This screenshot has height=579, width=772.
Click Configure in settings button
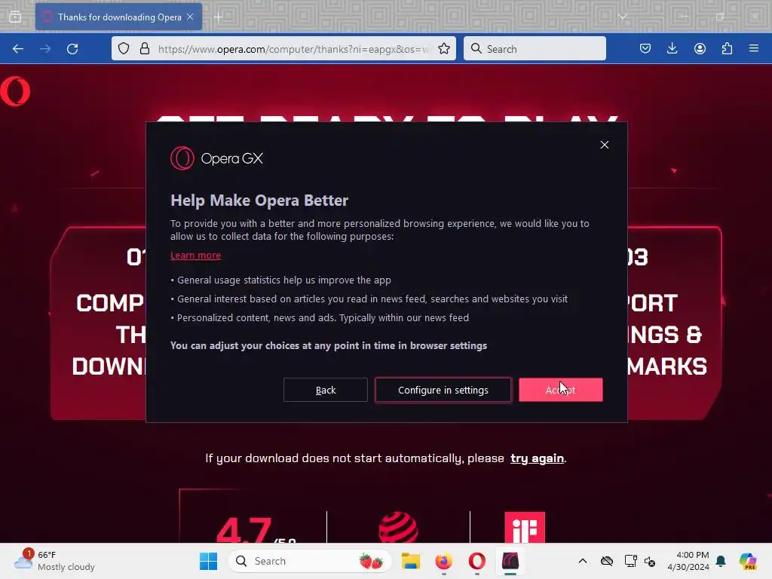(x=443, y=390)
